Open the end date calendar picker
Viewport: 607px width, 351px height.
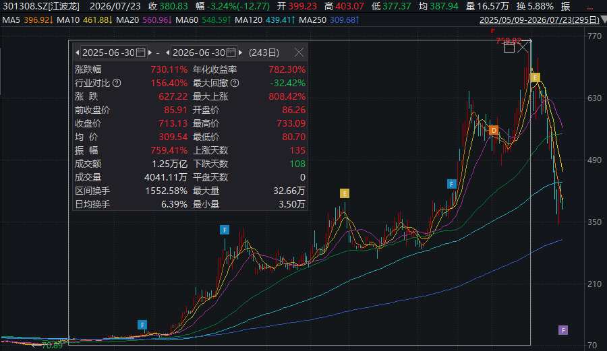point(231,53)
